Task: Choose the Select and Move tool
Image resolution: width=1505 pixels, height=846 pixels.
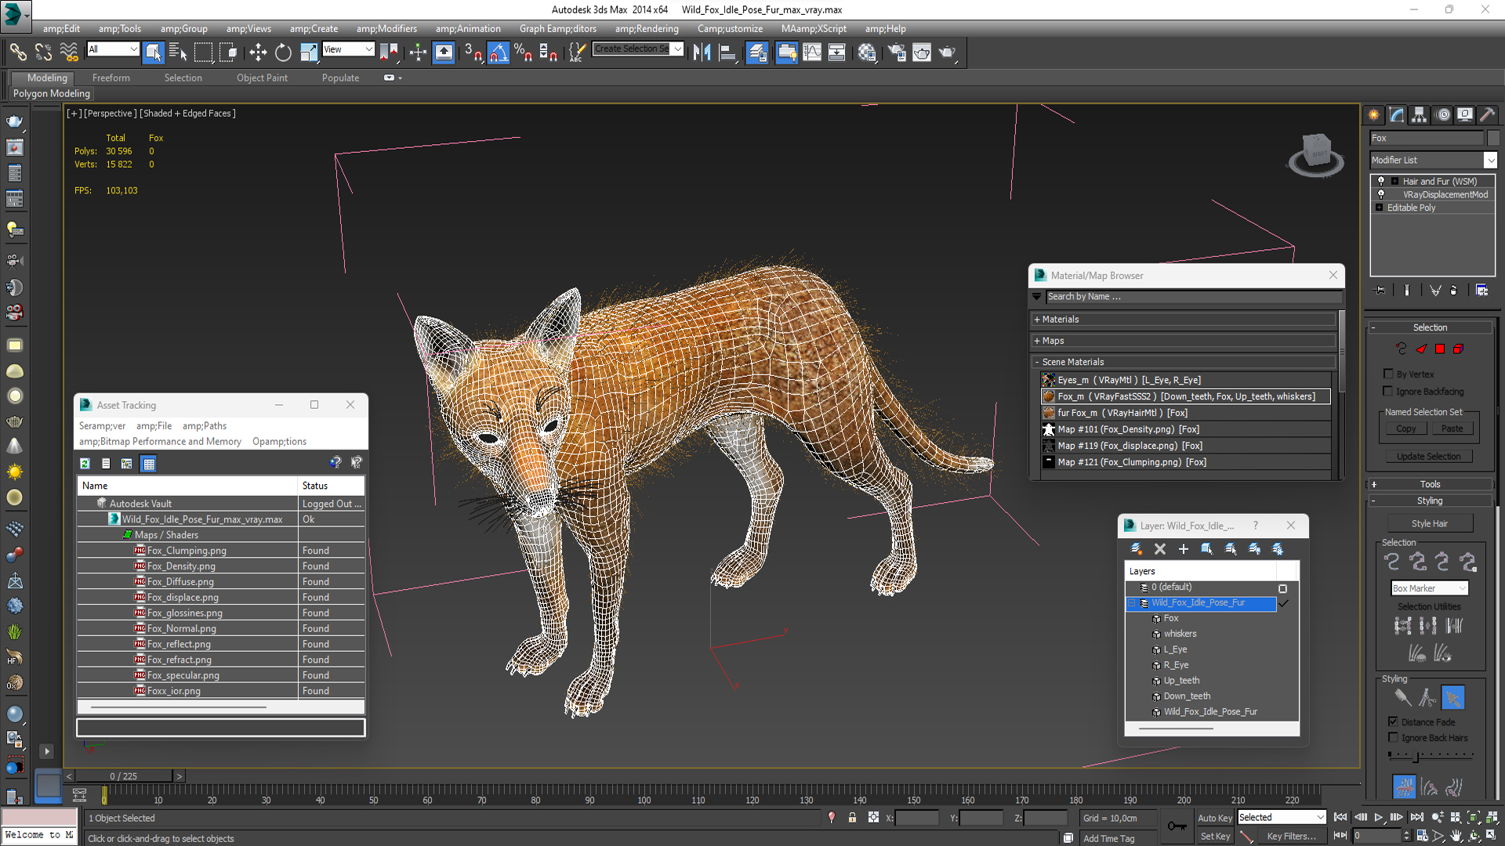Action: 258,52
